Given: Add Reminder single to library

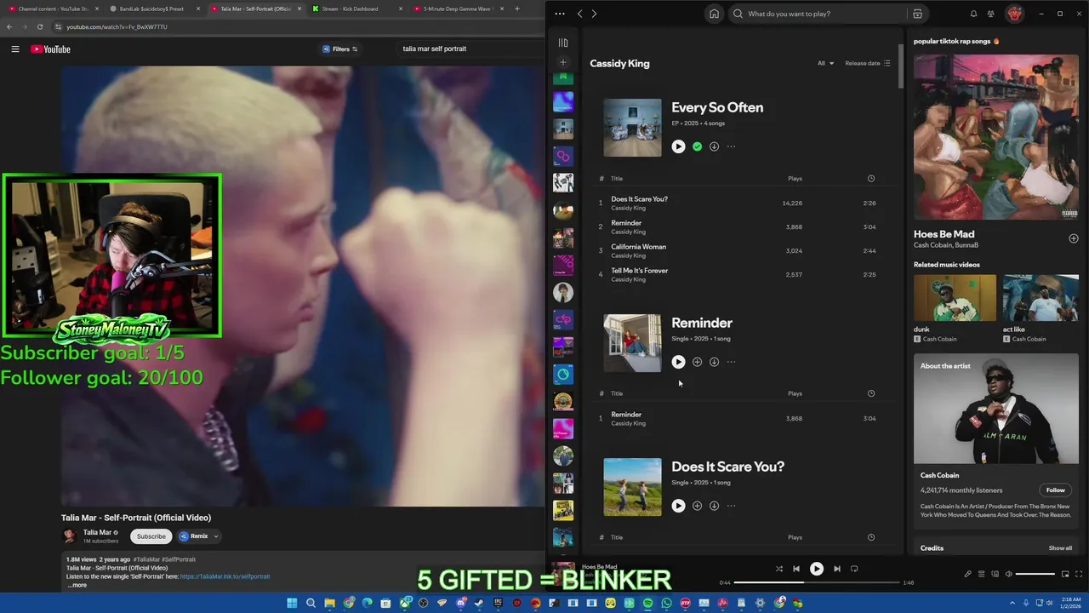Looking at the screenshot, I should [697, 362].
